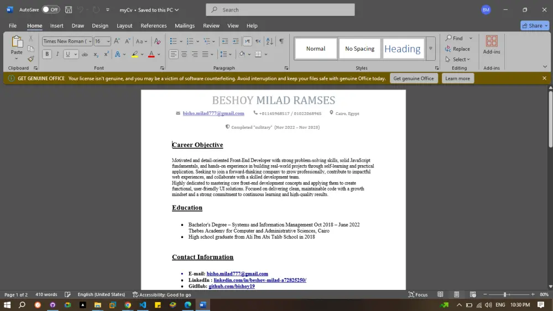Open the Insert ribbon tab

(56, 26)
